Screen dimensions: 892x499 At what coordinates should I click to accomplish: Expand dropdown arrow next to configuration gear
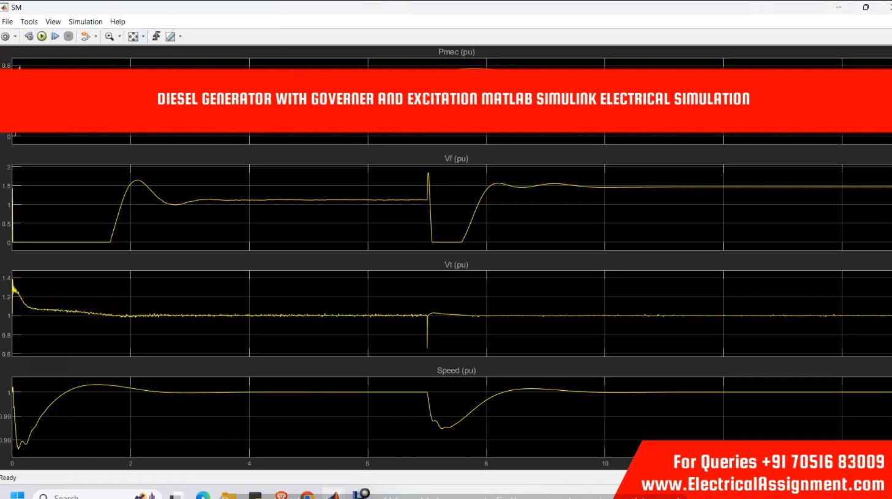15,37
